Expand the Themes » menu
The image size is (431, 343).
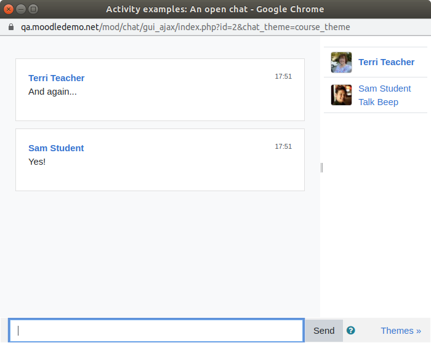pyautogui.click(x=400, y=331)
